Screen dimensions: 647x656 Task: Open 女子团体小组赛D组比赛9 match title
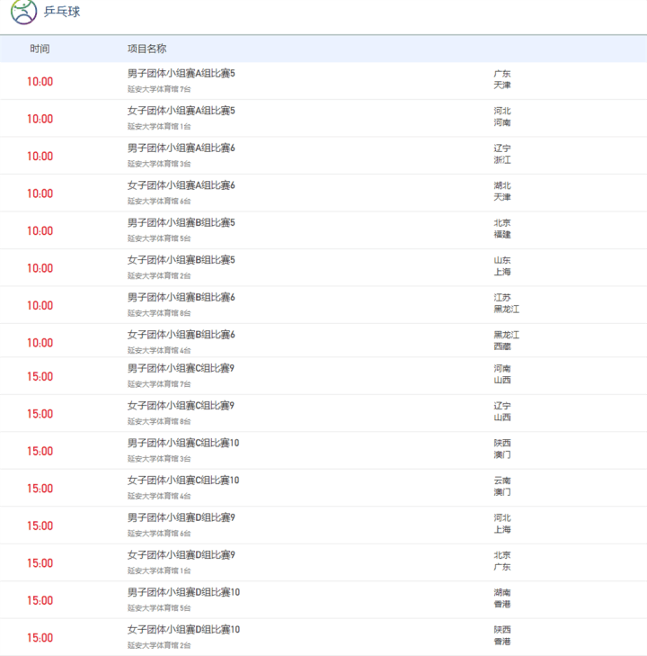[x=182, y=554]
